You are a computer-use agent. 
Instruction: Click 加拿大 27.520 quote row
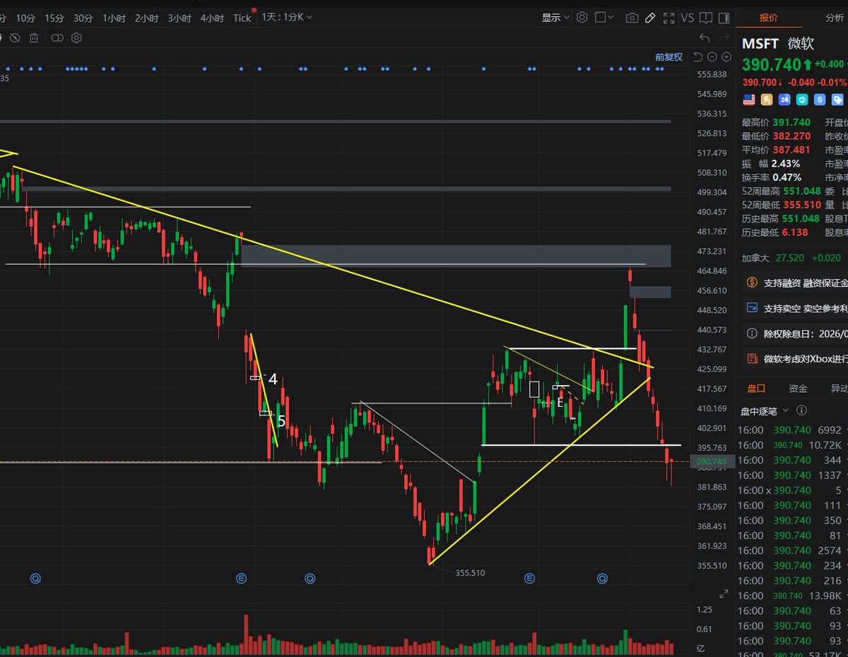click(791, 258)
